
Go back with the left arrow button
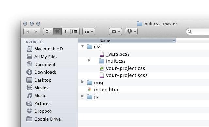[27, 32]
